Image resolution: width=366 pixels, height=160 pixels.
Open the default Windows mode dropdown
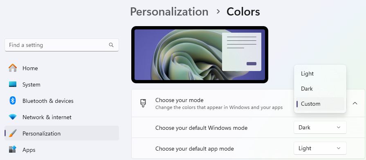[x=320, y=127]
